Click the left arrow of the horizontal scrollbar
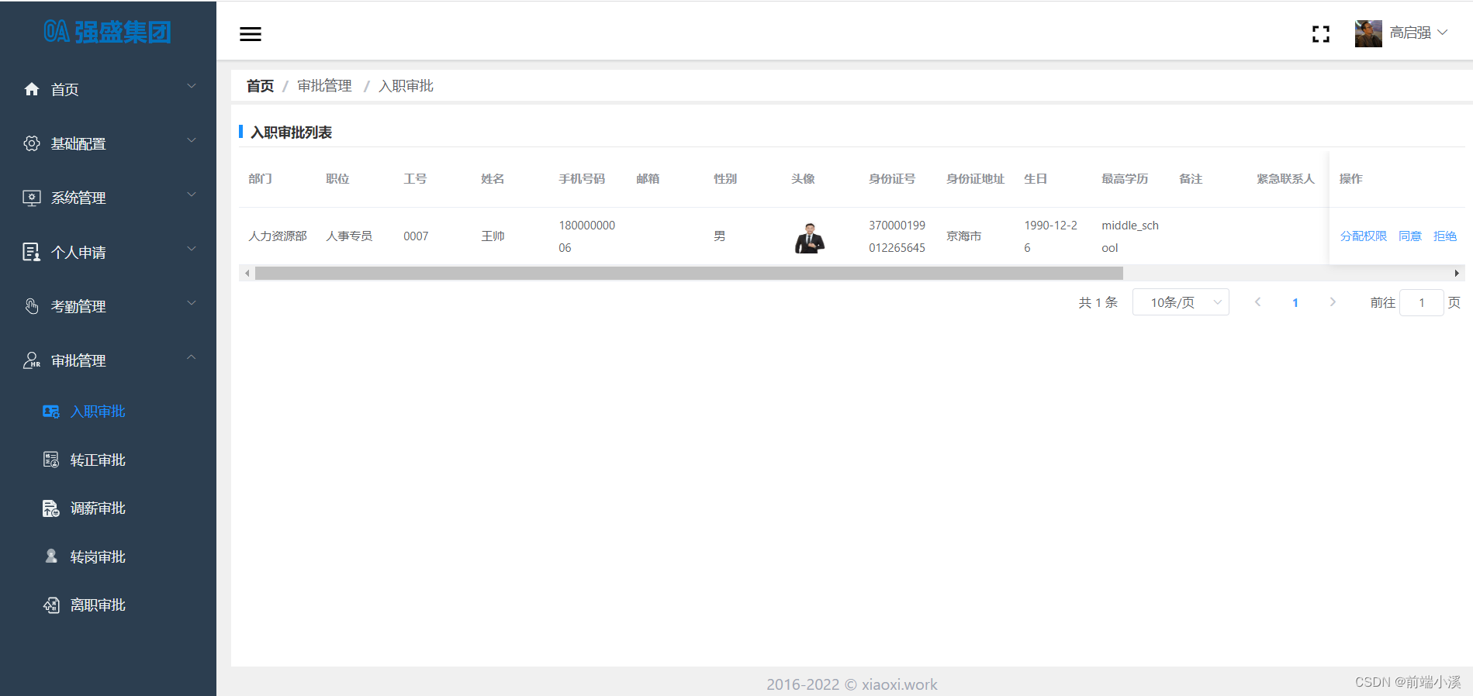The width and height of the screenshot is (1473, 696). pos(247,273)
